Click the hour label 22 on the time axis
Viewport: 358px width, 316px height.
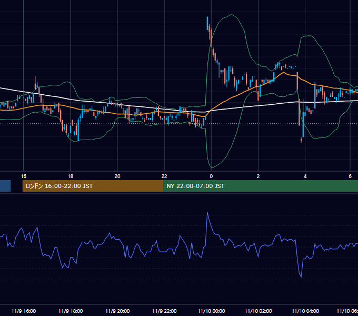point(164,176)
